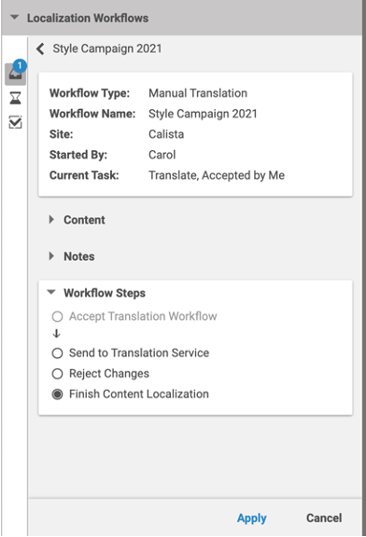Click the Style Campaign 2021 header title
366x537 pixels.
(x=107, y=48)
